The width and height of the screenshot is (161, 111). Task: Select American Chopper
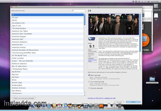click(47, 36)
